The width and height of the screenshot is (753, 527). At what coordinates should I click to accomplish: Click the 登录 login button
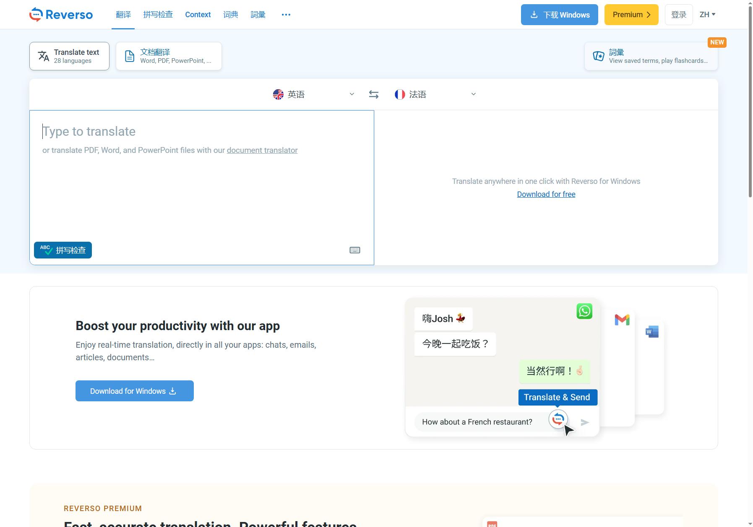click(x=679, y=15)
